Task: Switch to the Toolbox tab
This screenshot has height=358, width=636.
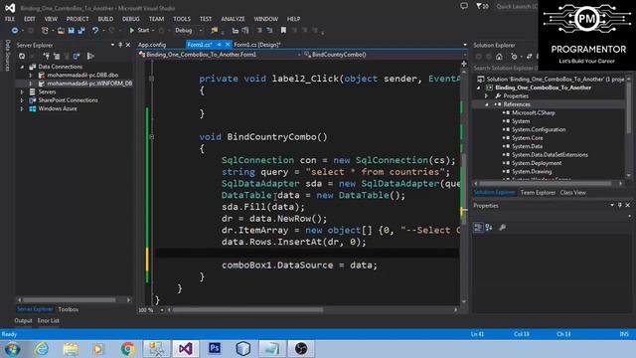Action: [69, 309]
